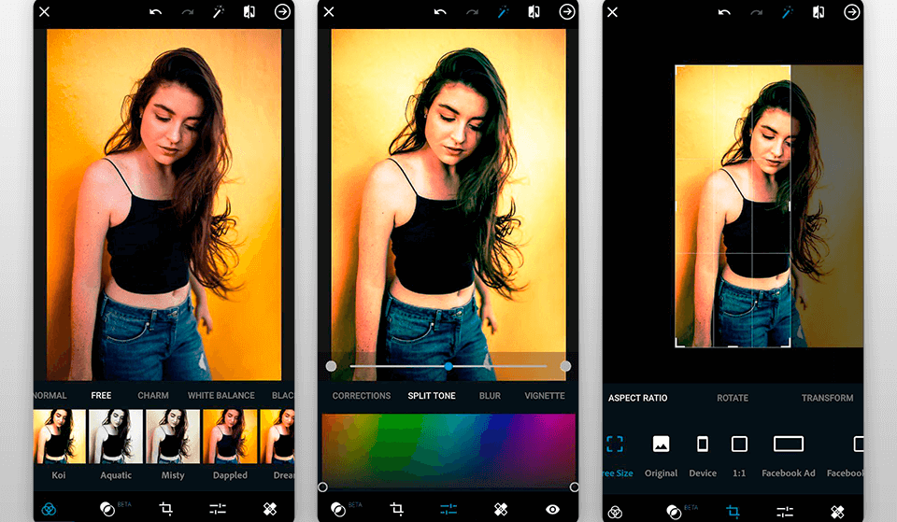Click the BLUR adjustment tab
The width and height of the screenshot is (897, 522).
point(490,396)
